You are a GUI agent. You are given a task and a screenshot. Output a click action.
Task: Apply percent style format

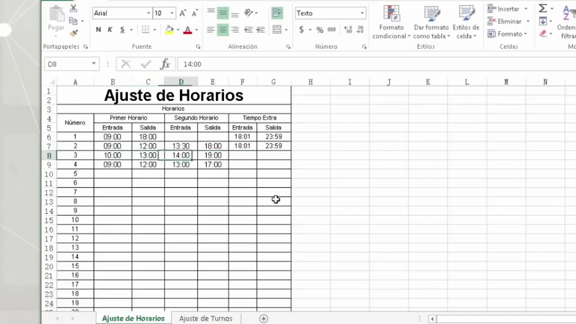pos(319,30)
